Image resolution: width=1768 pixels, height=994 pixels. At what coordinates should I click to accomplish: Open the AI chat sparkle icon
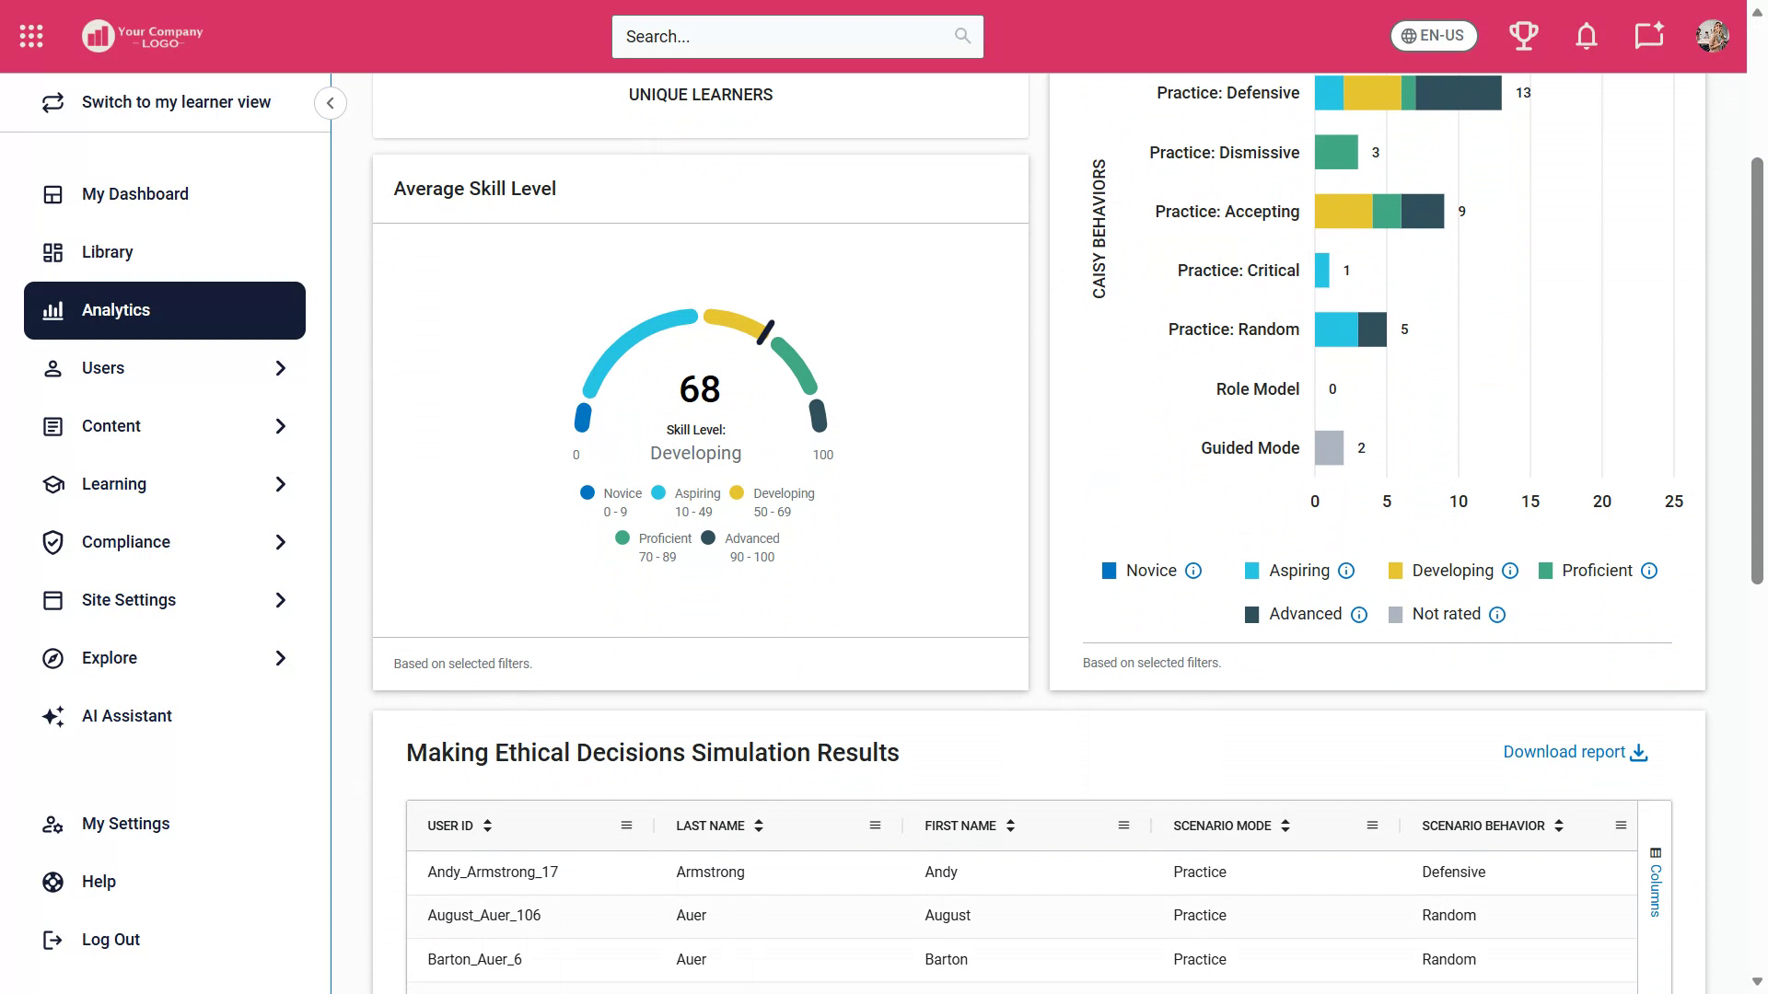[x=1648, y=36]
